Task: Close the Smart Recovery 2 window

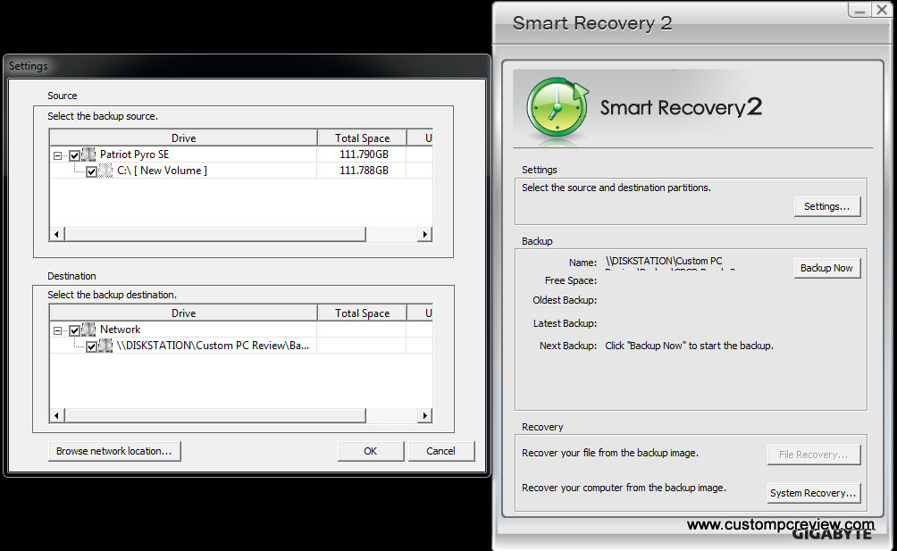Action: point(882,10)
